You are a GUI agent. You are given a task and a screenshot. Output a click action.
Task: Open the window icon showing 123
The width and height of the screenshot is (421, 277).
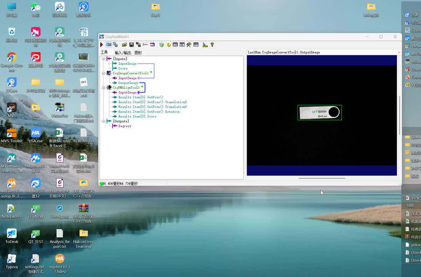point(175,45)
